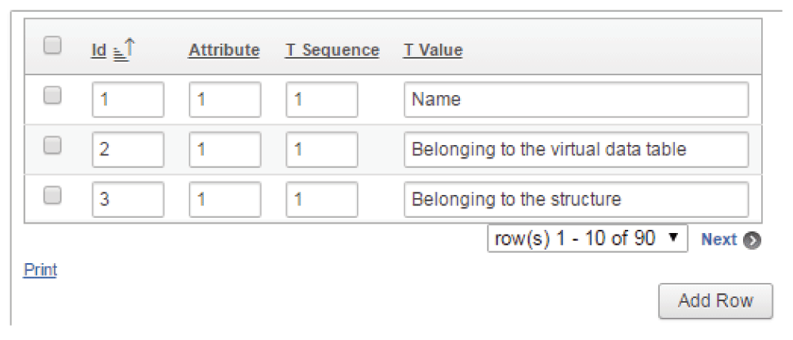Select the checkbox for row Id 3

52,195
